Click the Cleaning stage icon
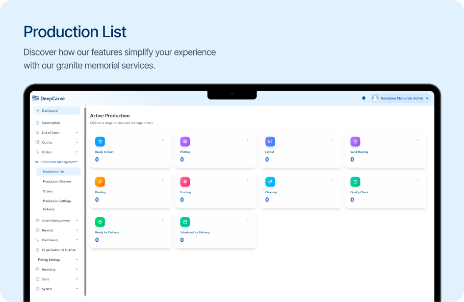 pyautogui.click(x=270, y=182)
